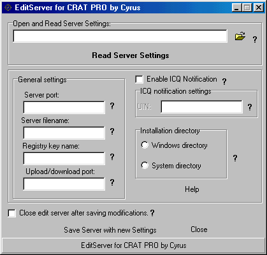Toggle Close edit server after saving modifications

11,213
